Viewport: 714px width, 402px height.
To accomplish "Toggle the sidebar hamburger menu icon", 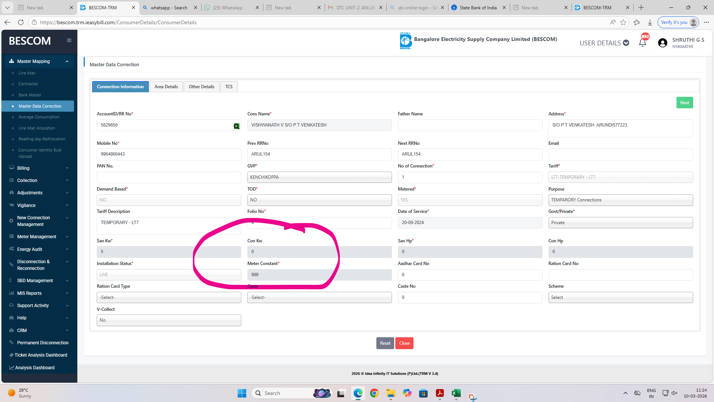I will [x=69, y=41].
